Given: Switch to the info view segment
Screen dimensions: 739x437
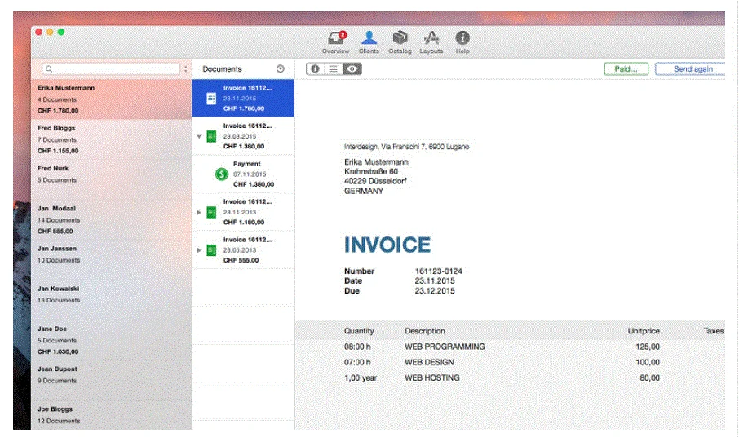Looking at the screenshot, I should (x=316, y=68).
